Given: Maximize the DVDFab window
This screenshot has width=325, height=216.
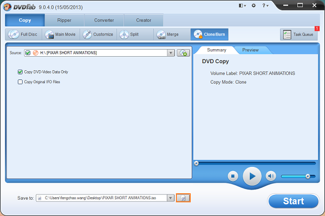Looking at the screenshot, I should pos(300,5).
